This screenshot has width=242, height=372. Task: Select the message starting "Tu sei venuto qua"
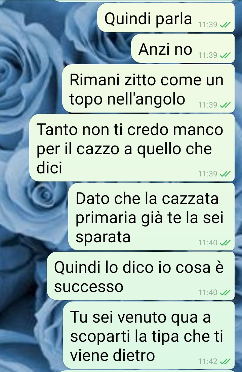(x=149, y=335)
